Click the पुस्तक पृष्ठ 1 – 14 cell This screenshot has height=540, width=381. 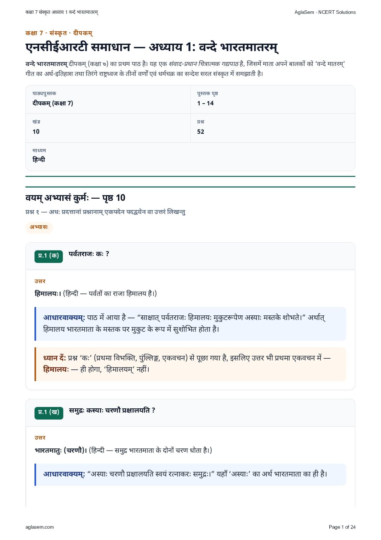click(x=273, y=99)
